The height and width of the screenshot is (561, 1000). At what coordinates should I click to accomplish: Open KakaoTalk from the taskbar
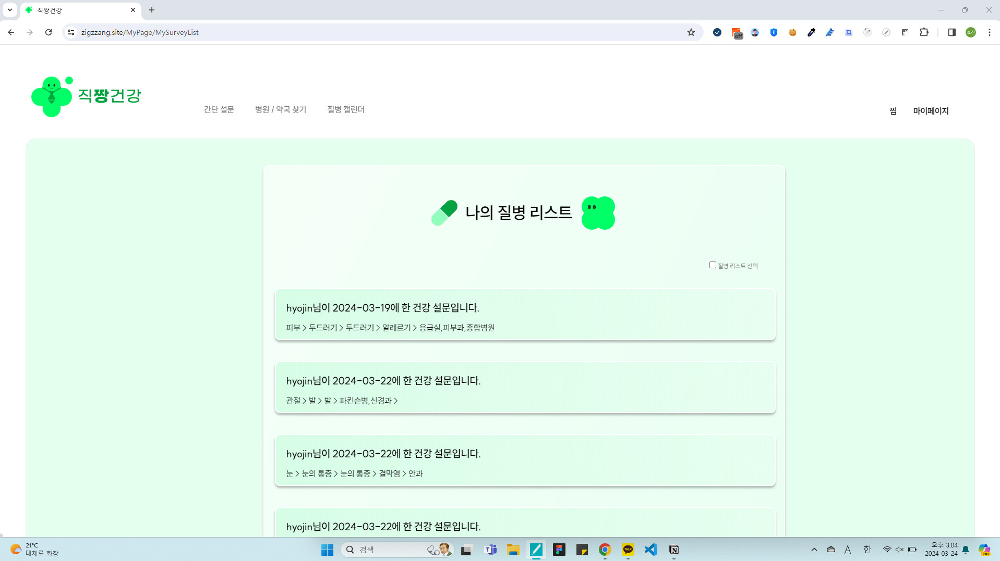pos(628,550)
